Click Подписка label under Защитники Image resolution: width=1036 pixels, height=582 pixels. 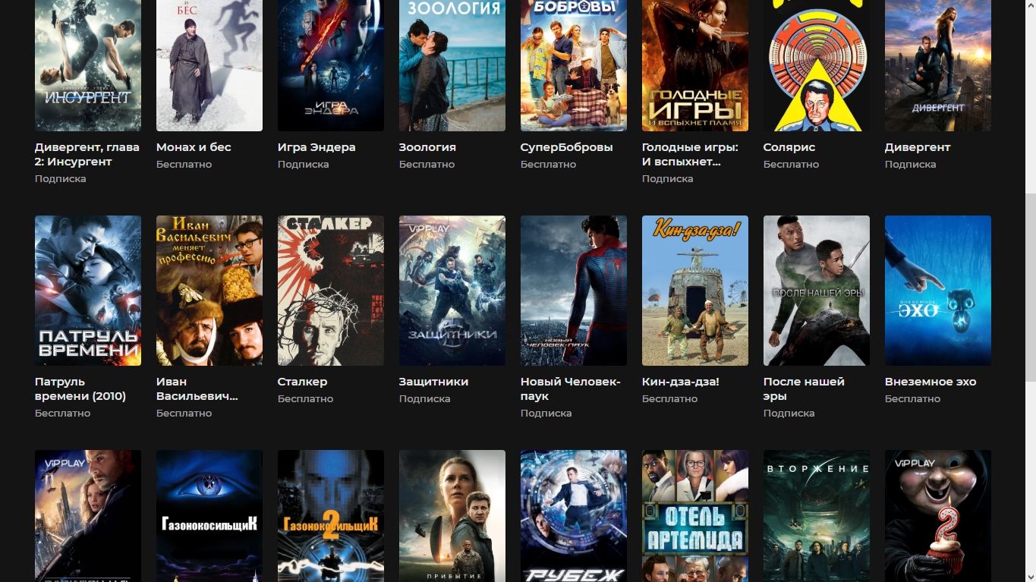coord(424,399)
